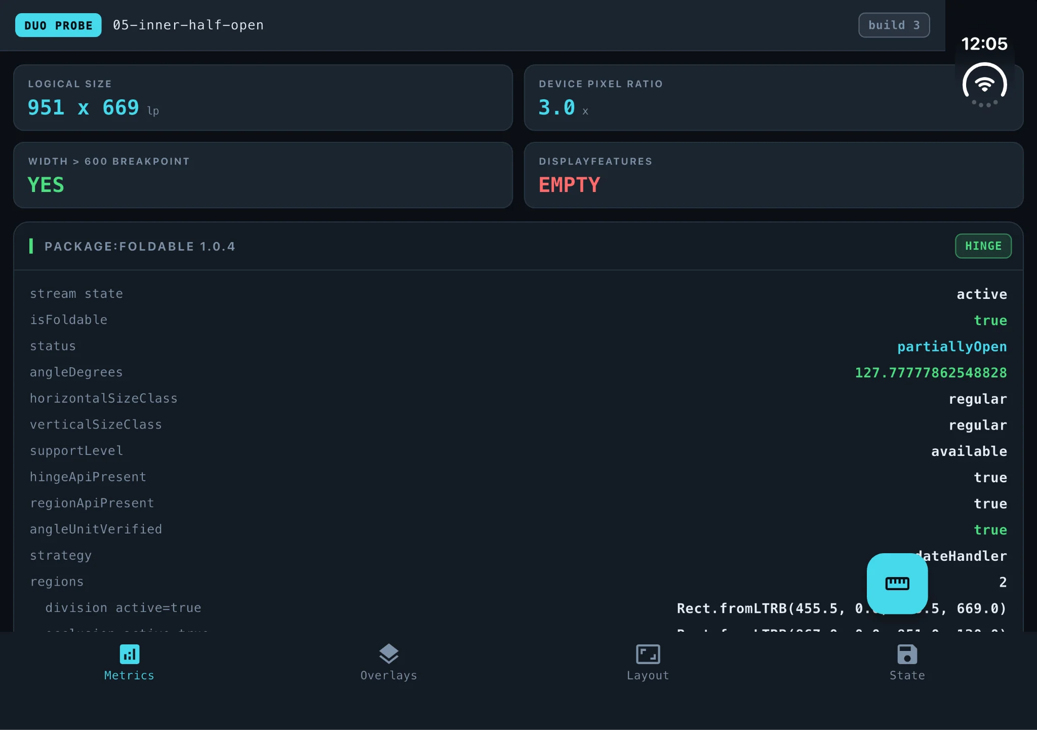Click the regions row label
Screen dimensions: 1037x730
tap(57, 582)
